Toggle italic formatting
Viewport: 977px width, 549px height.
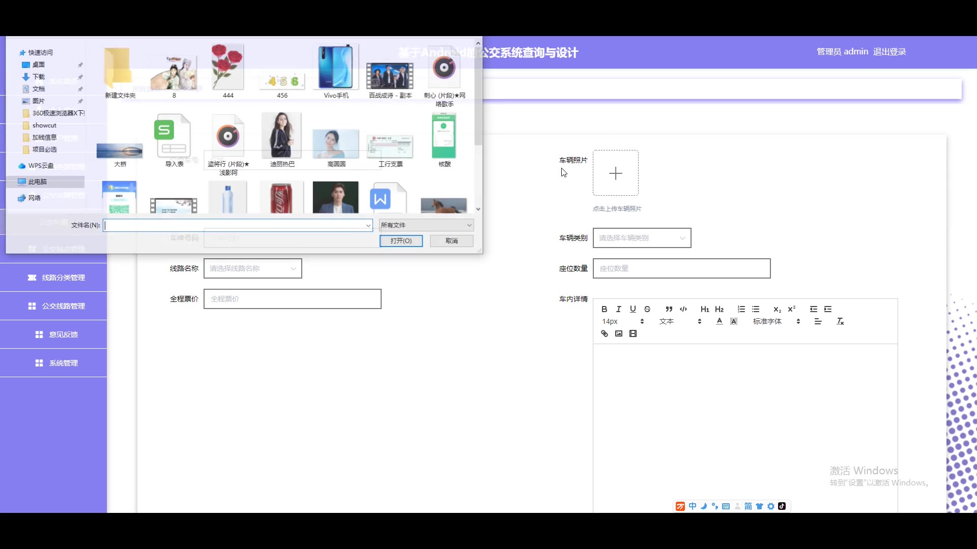pos(618,309)
